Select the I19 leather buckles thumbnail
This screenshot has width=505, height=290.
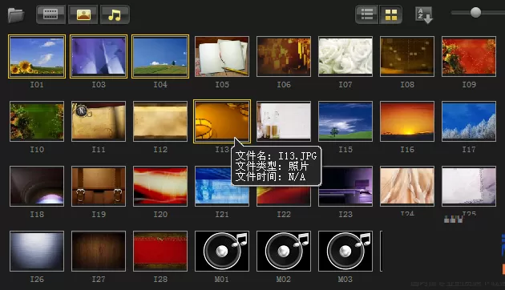tap(99, 186)
